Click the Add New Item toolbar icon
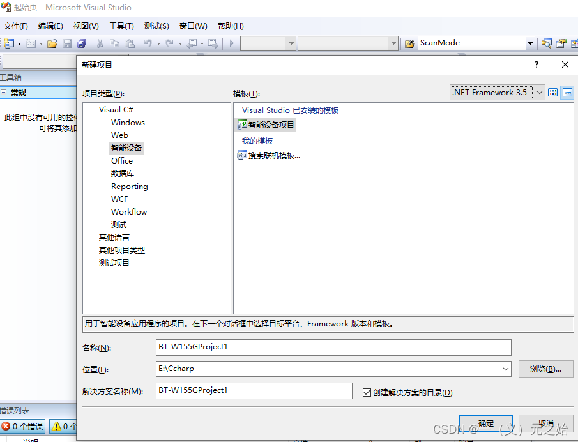Screen dimensions: 578x442 [x=31, y=43]
